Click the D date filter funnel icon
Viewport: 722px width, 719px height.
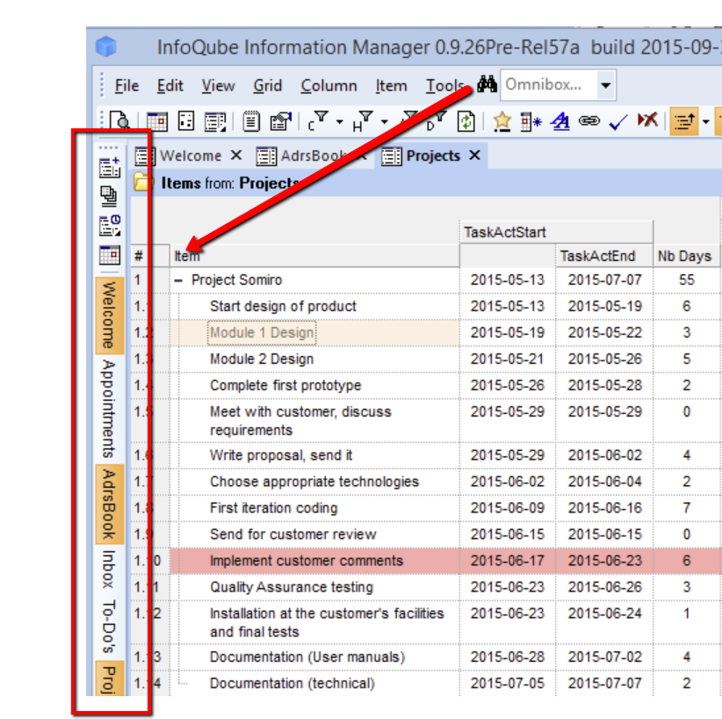tap(436, 121)
